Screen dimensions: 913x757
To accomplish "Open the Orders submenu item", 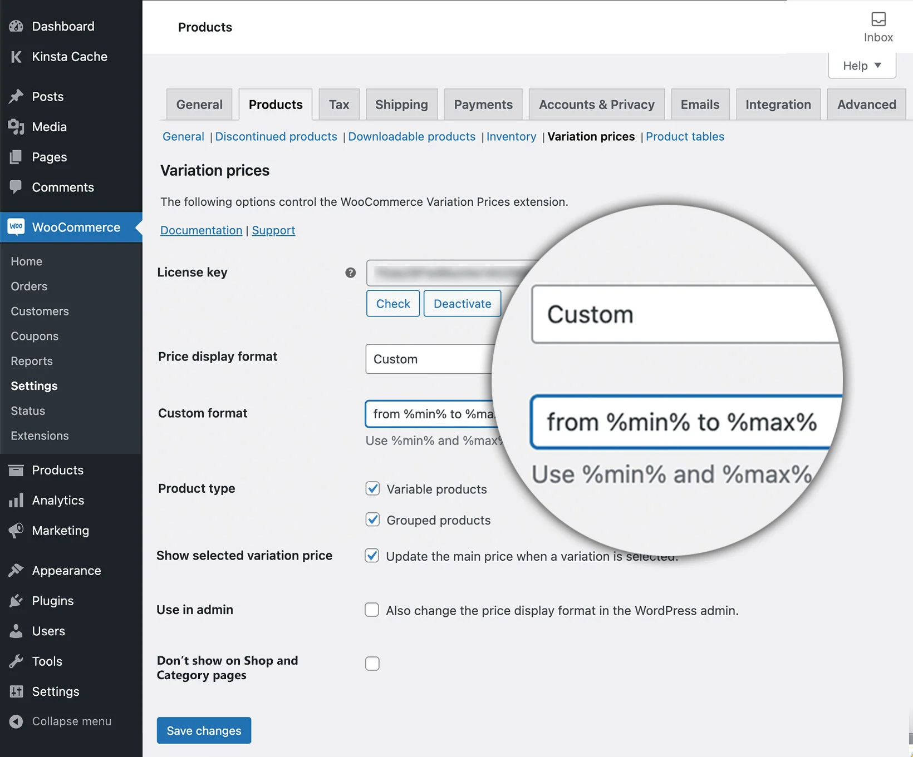I will point(29,286).
